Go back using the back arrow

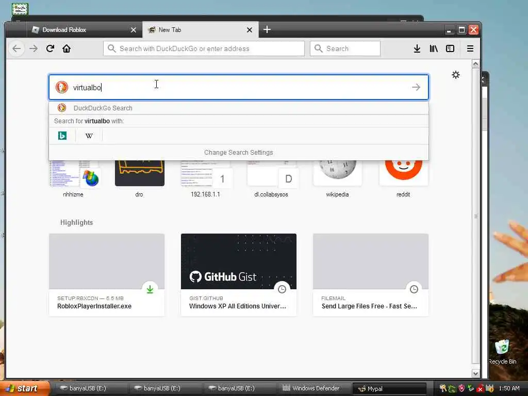pos(16,48)
